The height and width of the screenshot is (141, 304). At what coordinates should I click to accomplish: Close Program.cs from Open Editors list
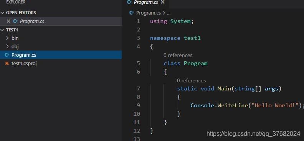pyautogui.click(x=8, y=21)
